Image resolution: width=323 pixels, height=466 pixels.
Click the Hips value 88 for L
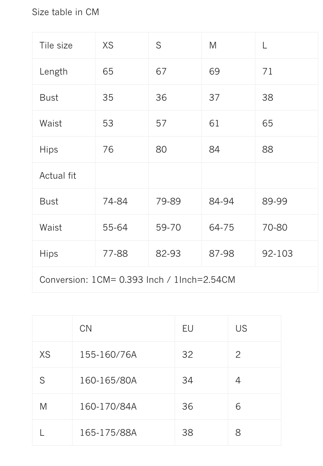click(x=267, y=149)
